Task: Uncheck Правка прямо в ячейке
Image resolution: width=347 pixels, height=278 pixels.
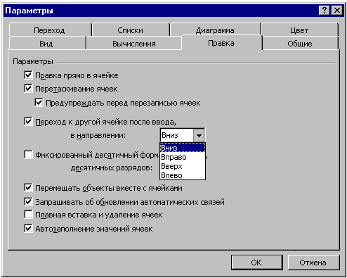Action: pyautogui.click(x=28, y=75)
